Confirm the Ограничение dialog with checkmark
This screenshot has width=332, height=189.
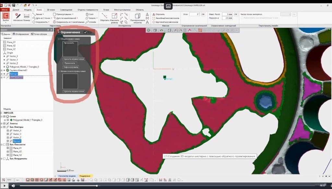85,32
